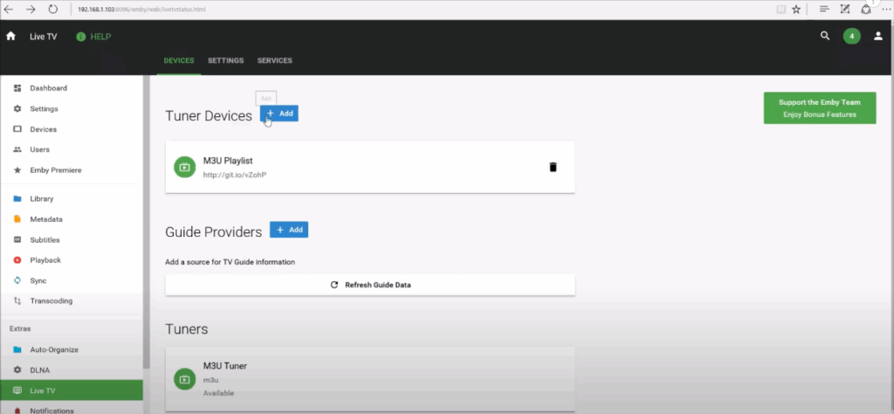Click the user profile icon
894x414 pixels.
[878, 37]
